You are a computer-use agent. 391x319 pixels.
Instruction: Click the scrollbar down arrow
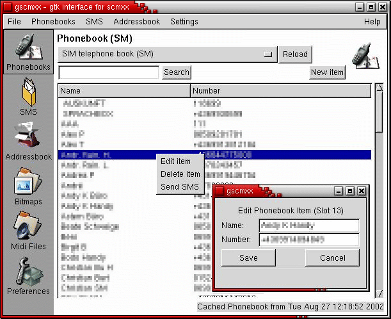[x=379, y=293]
